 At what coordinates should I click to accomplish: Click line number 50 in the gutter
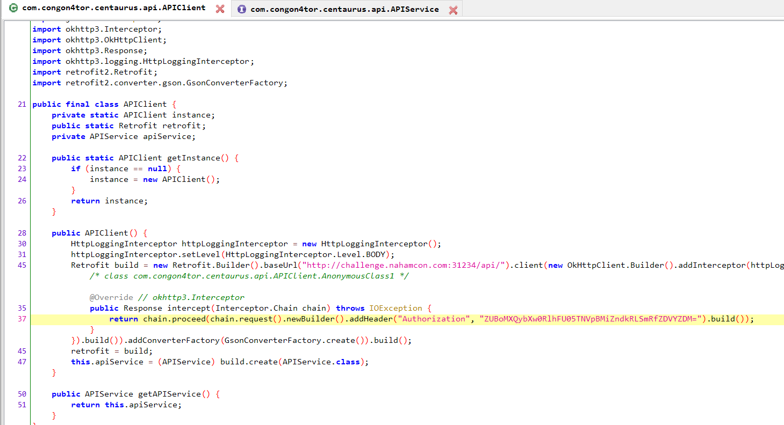pyautogui.click(x=21, y=394)
